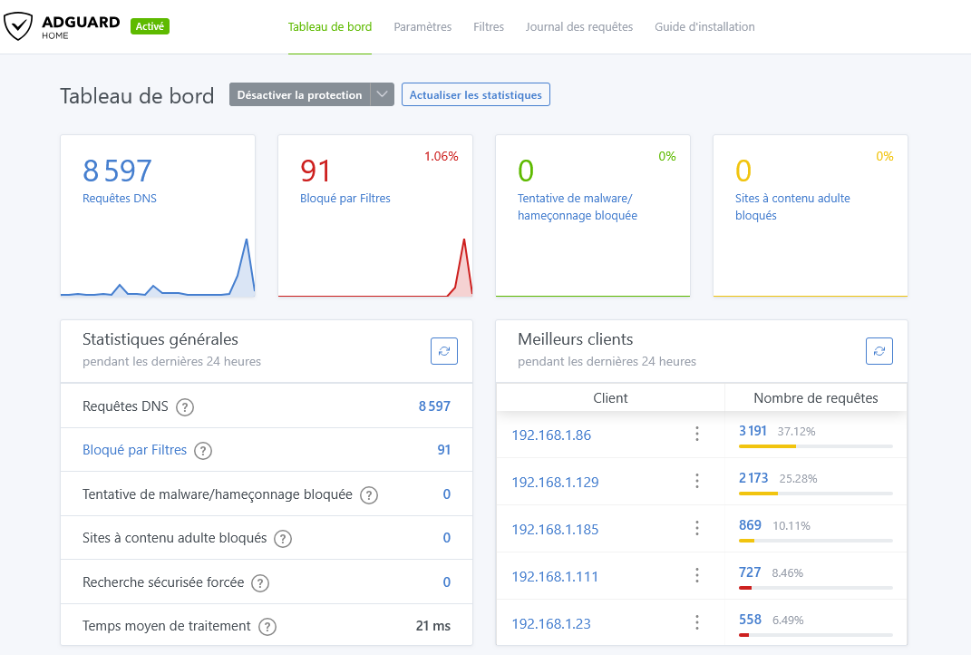This screenshot has width=971, height=655.
Task: Click the AdGuard Home shield logo
Action: click(x=18, y=27)
